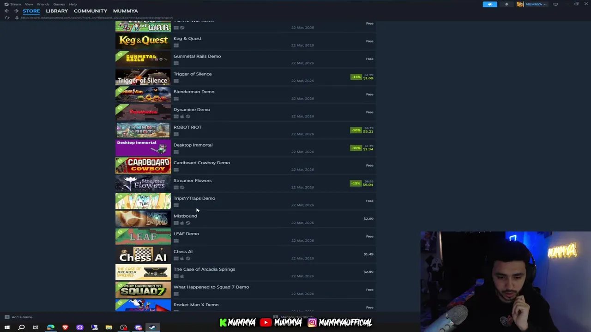This screenshot has height=332, width=591.
Task: Click the store URL address field
Action: point(97,18)
